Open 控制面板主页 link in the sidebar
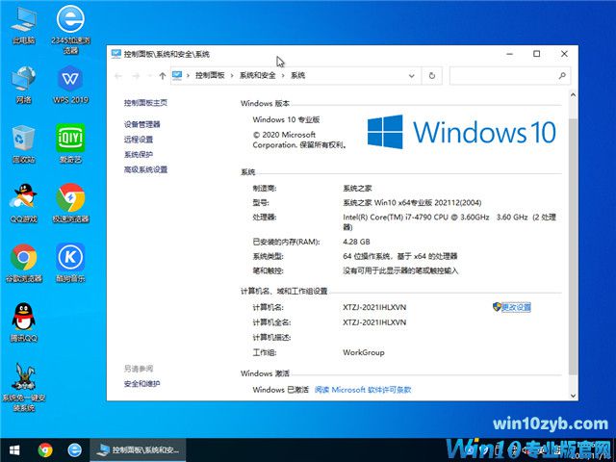The width and height of the screenshot is (616, 462). [145, 103]
